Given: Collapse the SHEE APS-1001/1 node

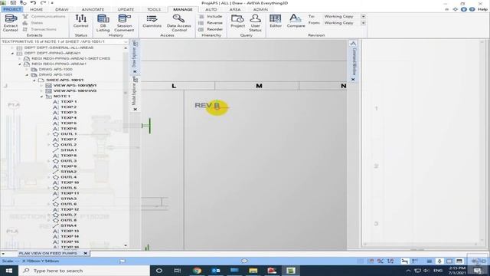Looking at the screenshot, I should pyautogui.click(x=34, y=80).
